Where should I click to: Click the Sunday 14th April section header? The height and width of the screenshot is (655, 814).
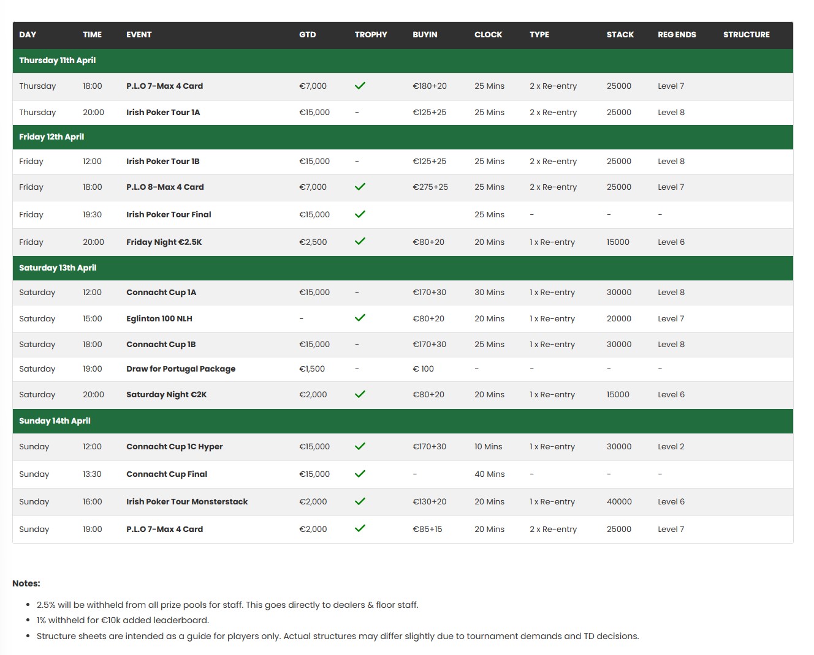click(x=55, y=421)
